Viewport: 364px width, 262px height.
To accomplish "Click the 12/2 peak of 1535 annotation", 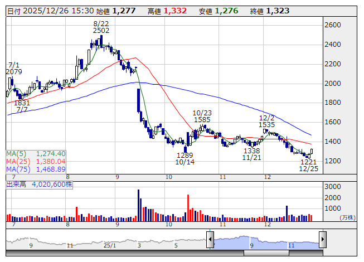I will pyautogui.click(x=267, y=122).
